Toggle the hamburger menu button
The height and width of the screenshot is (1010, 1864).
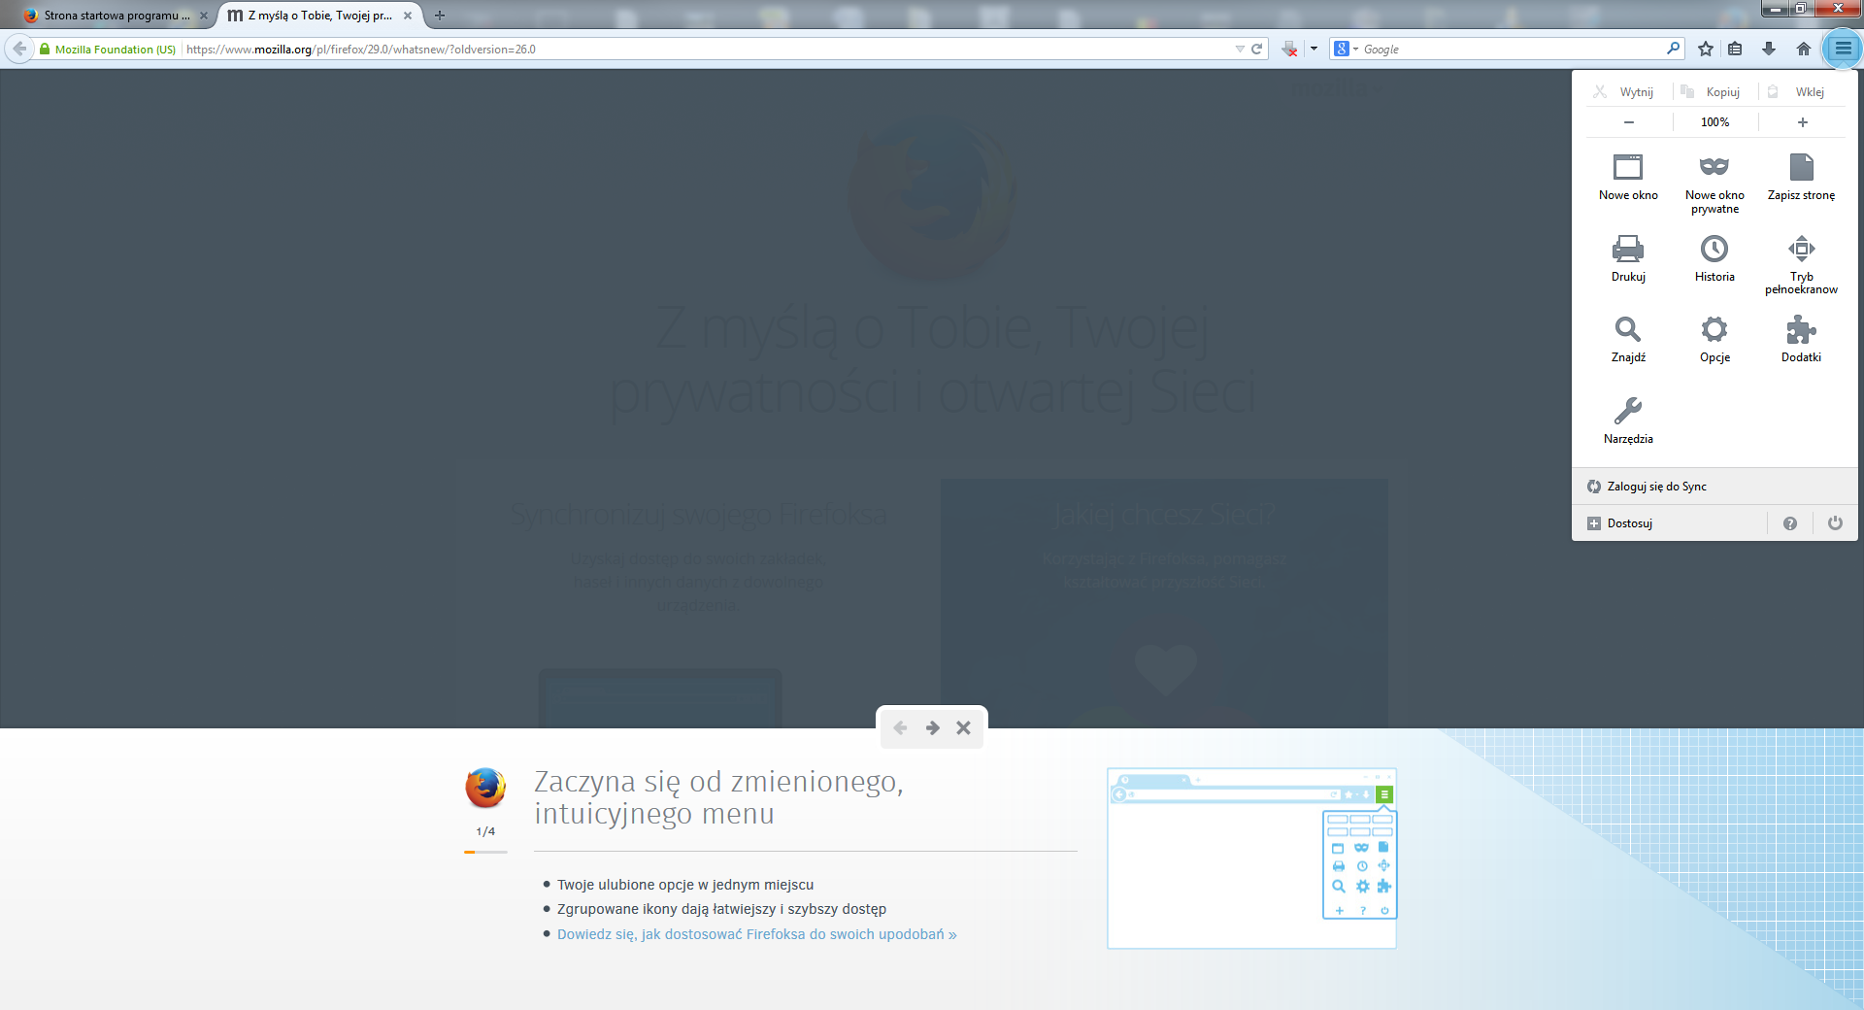click(1842, 49)
